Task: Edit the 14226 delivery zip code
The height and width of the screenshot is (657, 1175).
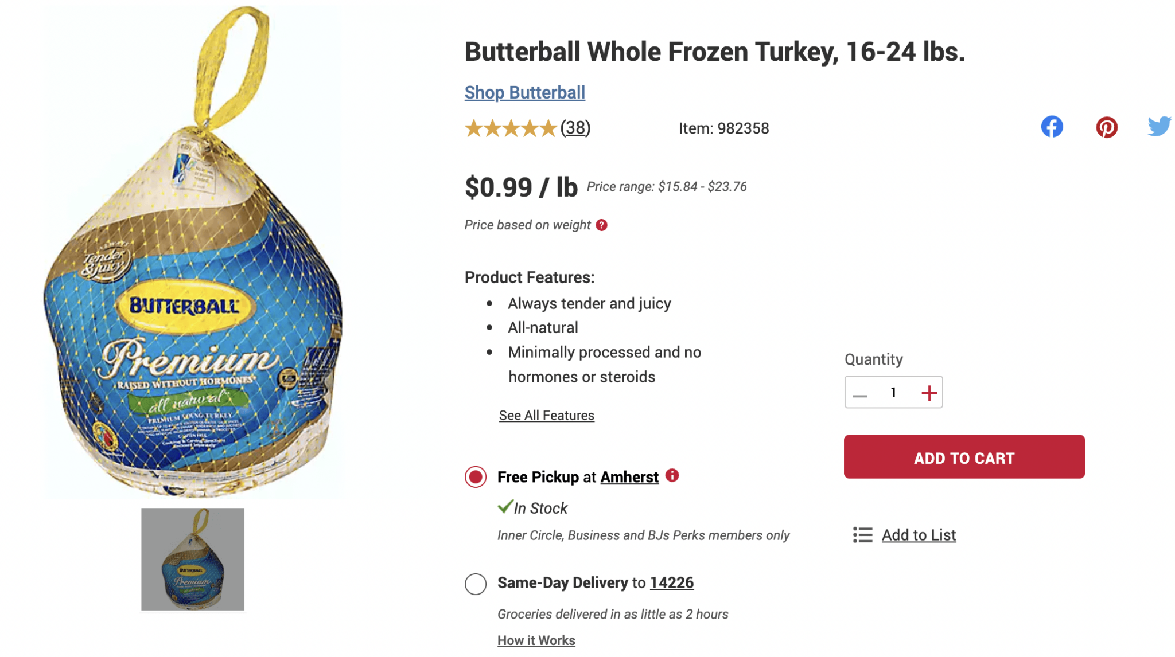Action: (x=671, y=582)
